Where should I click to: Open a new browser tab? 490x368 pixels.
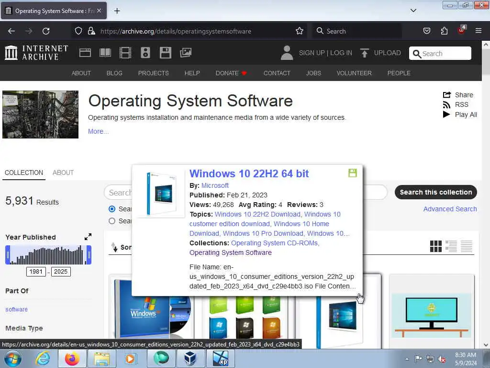117,11
